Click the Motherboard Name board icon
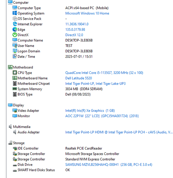173x178 pixels. click(x=15, y=78)
